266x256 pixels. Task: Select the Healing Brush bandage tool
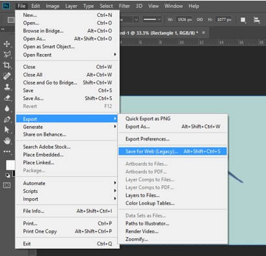click(x=7, y=76)
